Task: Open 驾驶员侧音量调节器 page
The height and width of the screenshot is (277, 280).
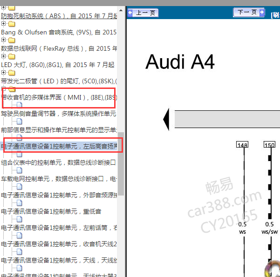Action: [59, 114]
